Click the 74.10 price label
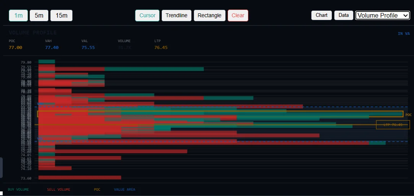 tap(26, 169)
